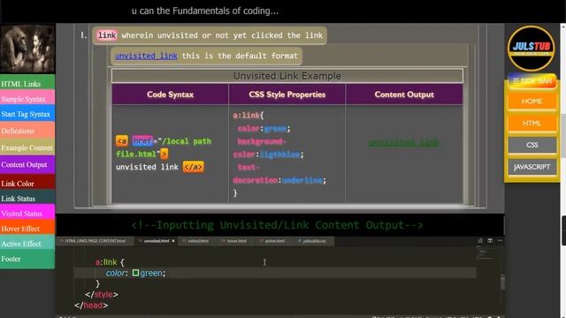
Task: Open the editor more actions menu
Action: 500,240
